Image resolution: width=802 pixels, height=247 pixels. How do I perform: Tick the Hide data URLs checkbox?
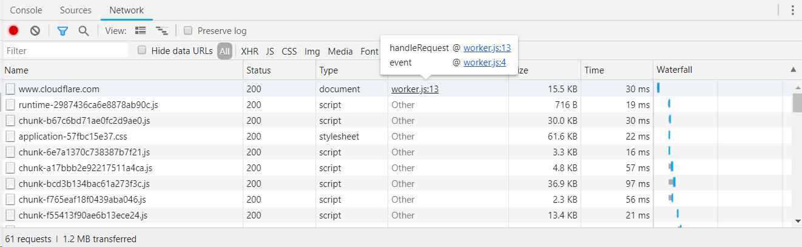point(142,50)
